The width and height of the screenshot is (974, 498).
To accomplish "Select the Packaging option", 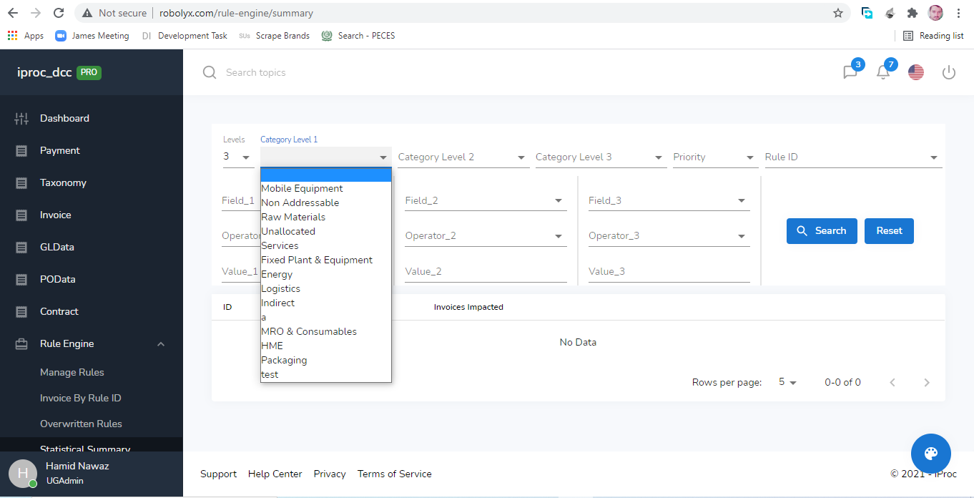I will (326, 361).
